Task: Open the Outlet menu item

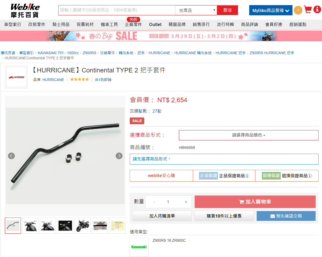Action: click(155, 24)
